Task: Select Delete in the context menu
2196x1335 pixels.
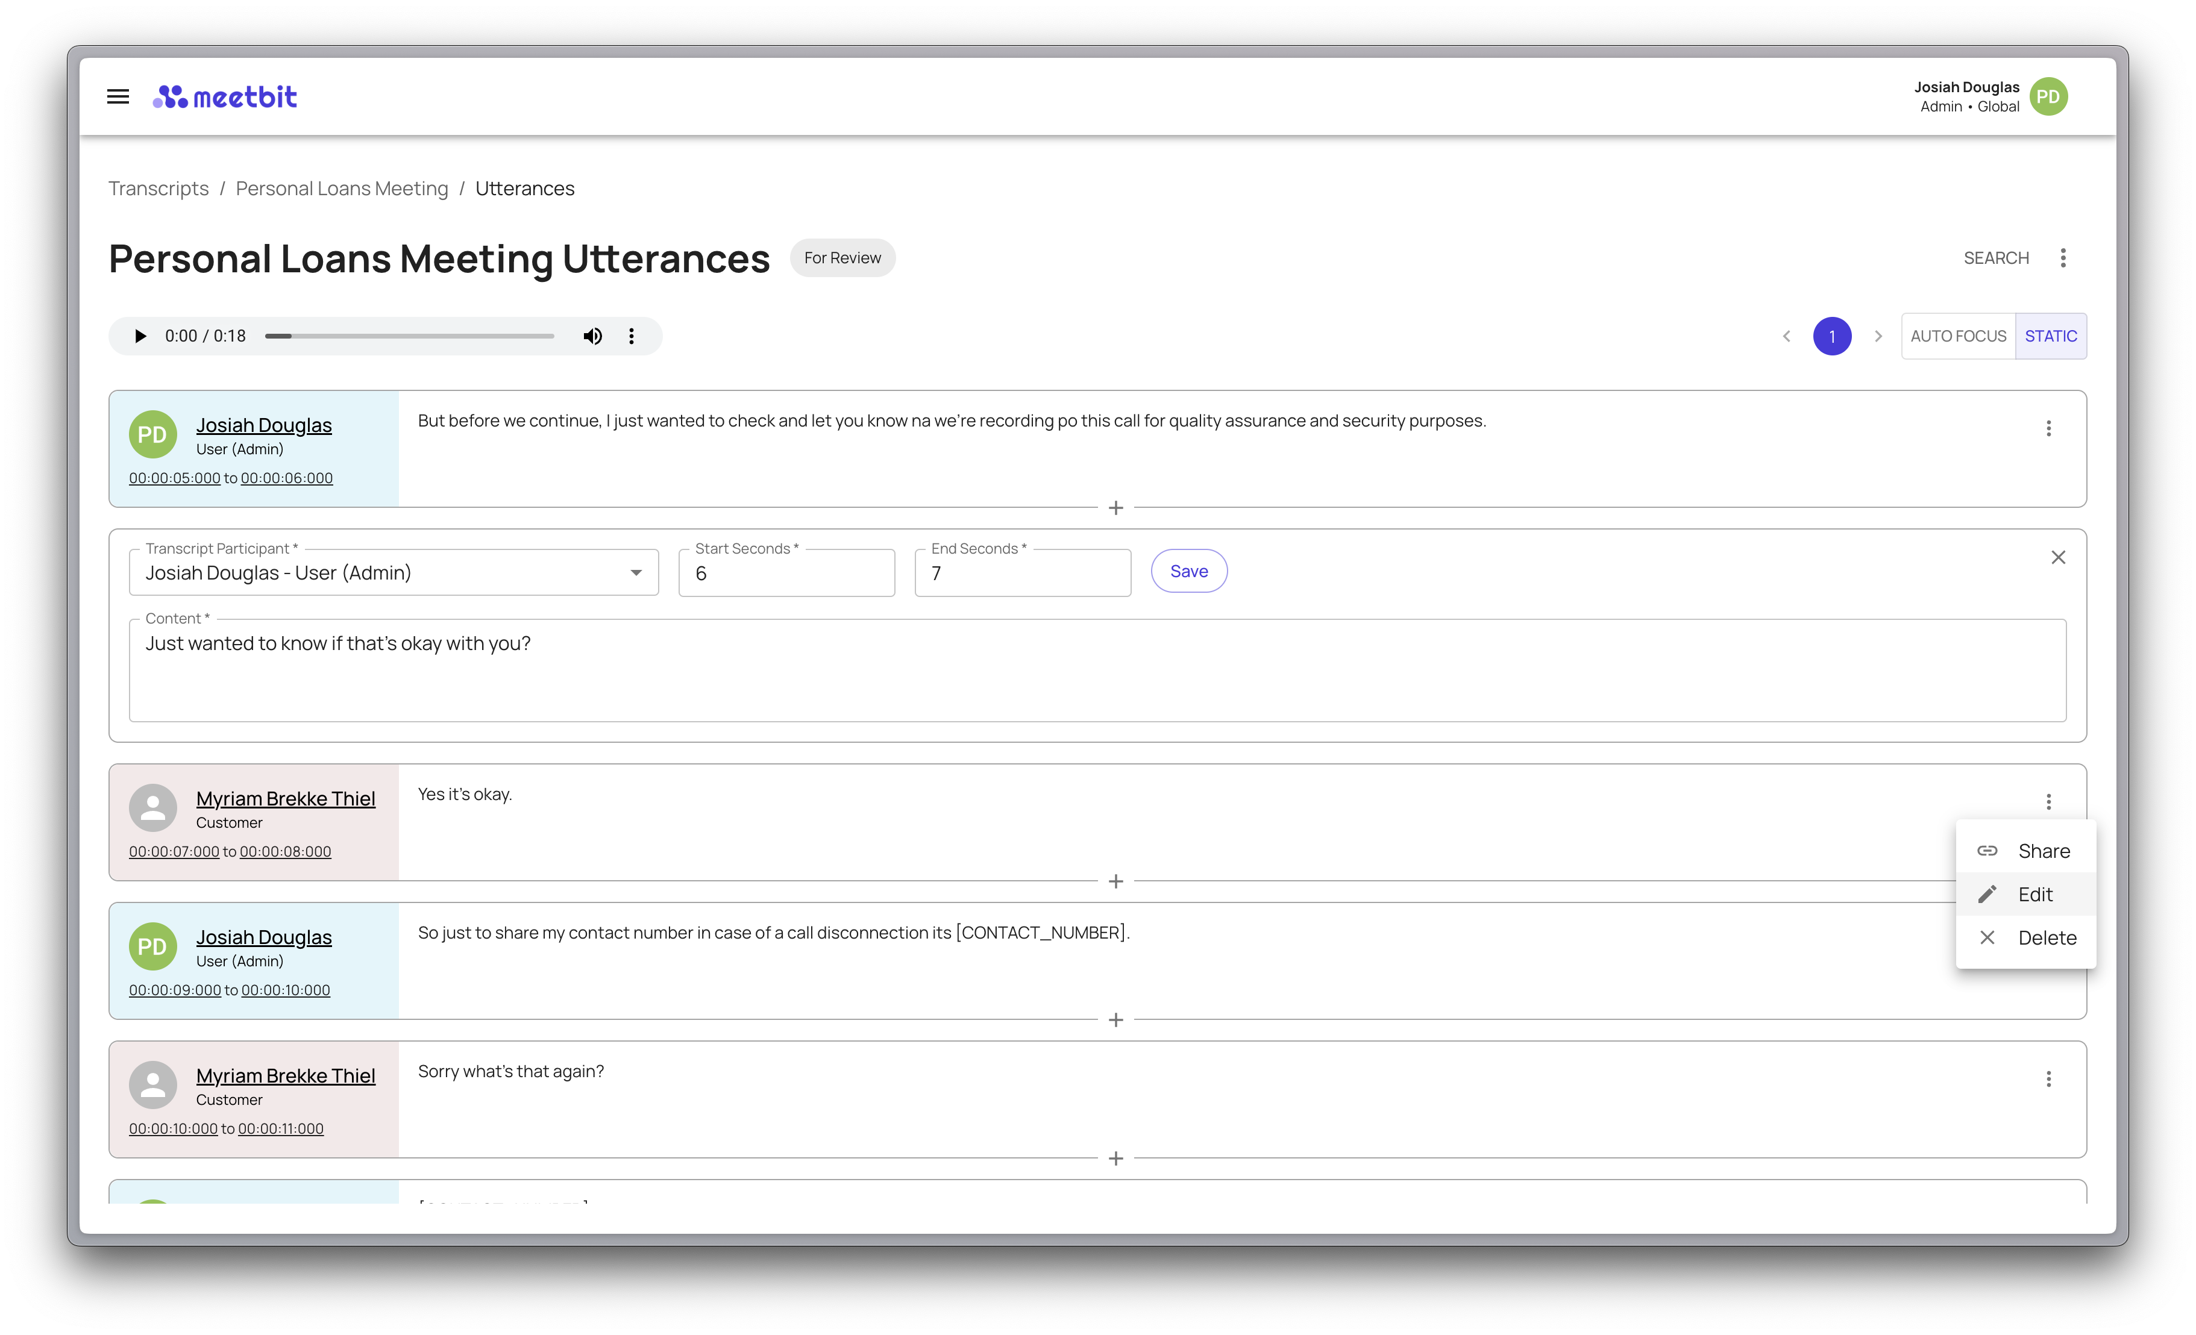Action: 2047,937
